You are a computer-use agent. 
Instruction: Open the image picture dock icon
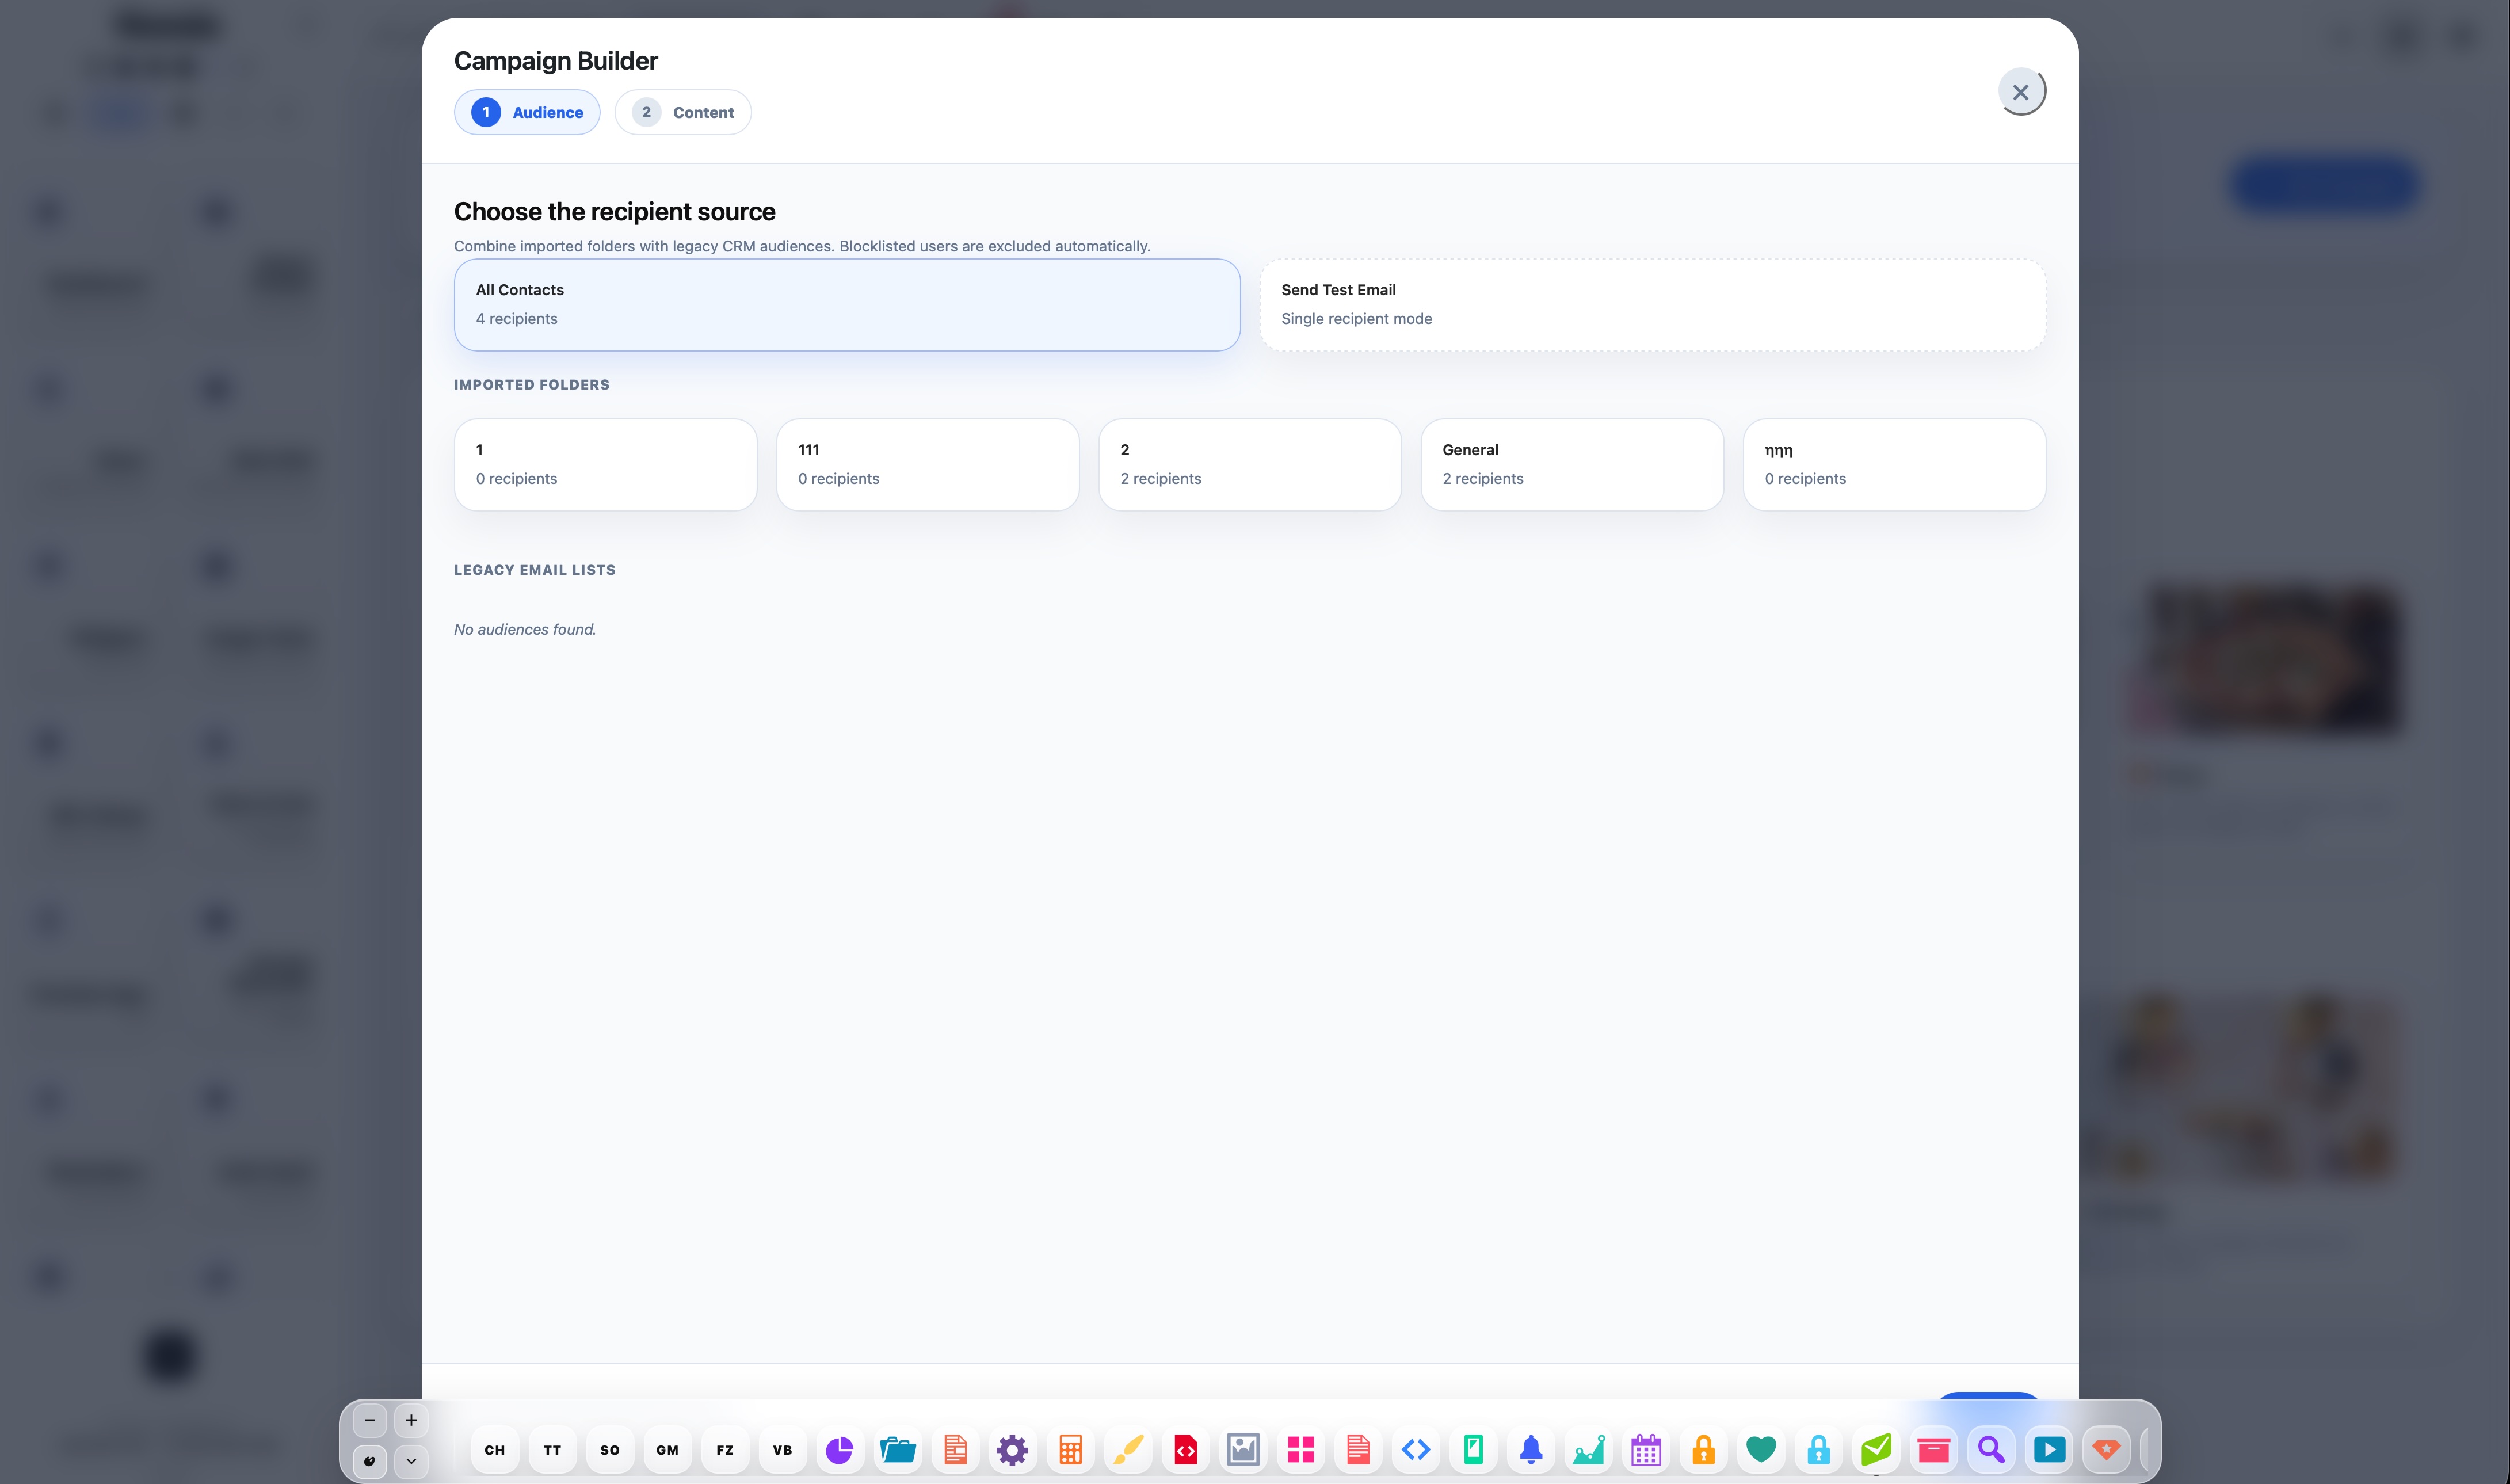tap(1243, 1449)
